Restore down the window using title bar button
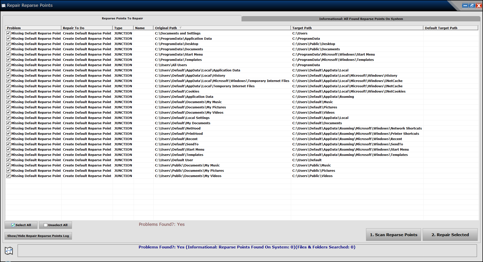 click(x=472, y=6)
